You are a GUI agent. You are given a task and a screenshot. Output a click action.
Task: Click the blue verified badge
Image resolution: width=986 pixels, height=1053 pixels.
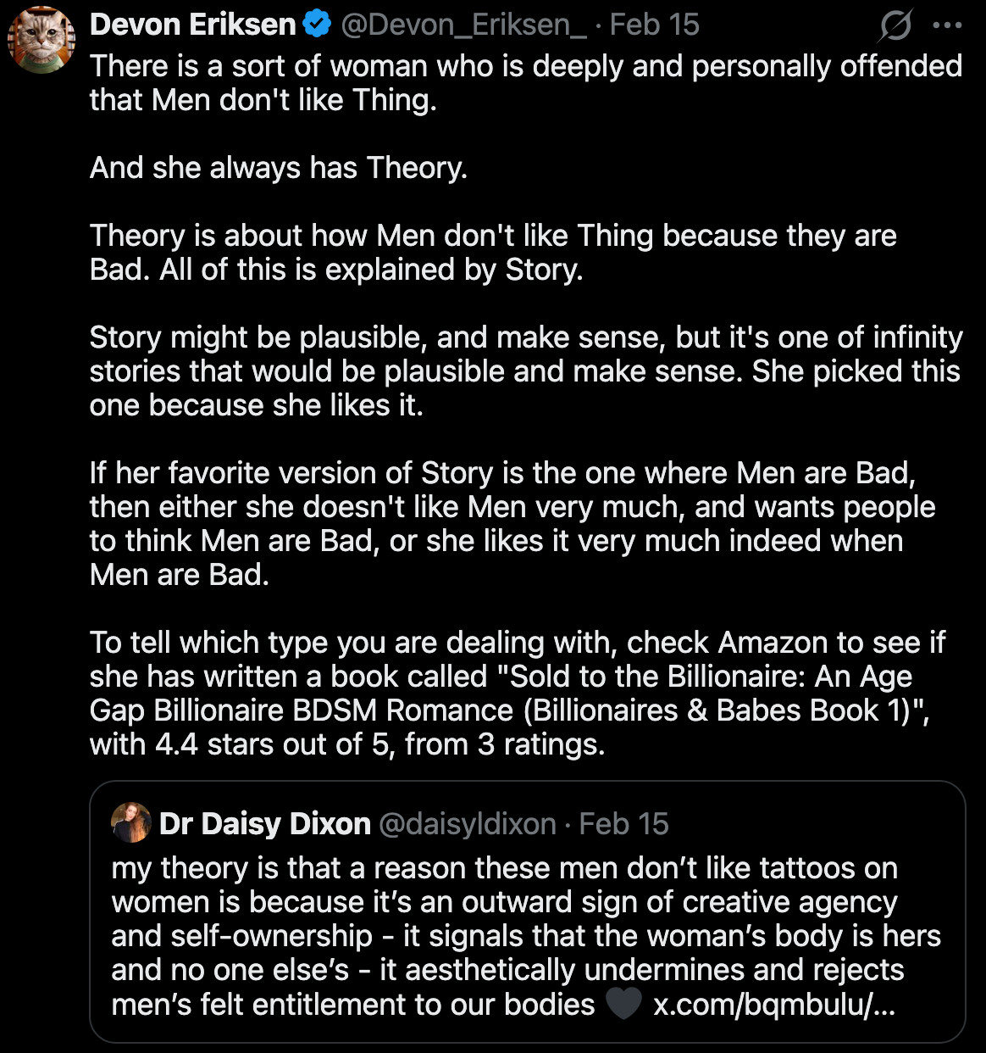coord(317,25)
